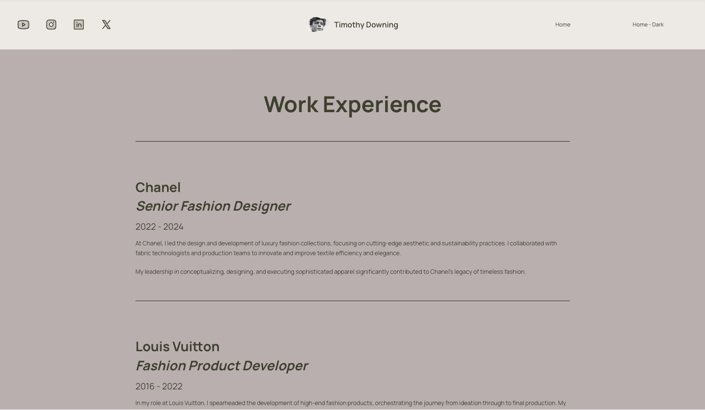The image size is (705, 410).
Task: Click the paragraph starting 'At Chanel, I led'
Action: 346,248
